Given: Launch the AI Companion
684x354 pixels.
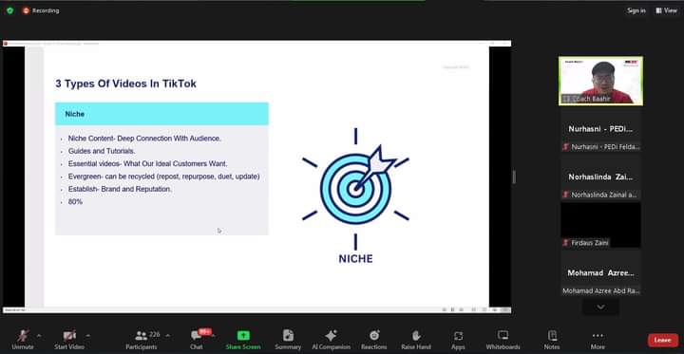Looking at the screenshot, I should point(332,340).
